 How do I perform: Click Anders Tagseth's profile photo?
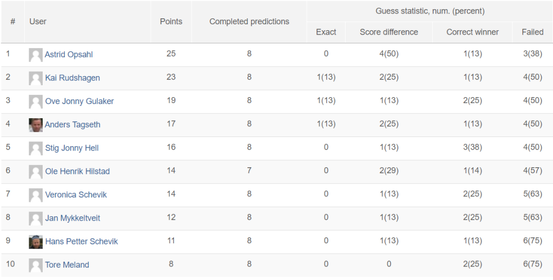pyautogui.click(x=36, y=125)
